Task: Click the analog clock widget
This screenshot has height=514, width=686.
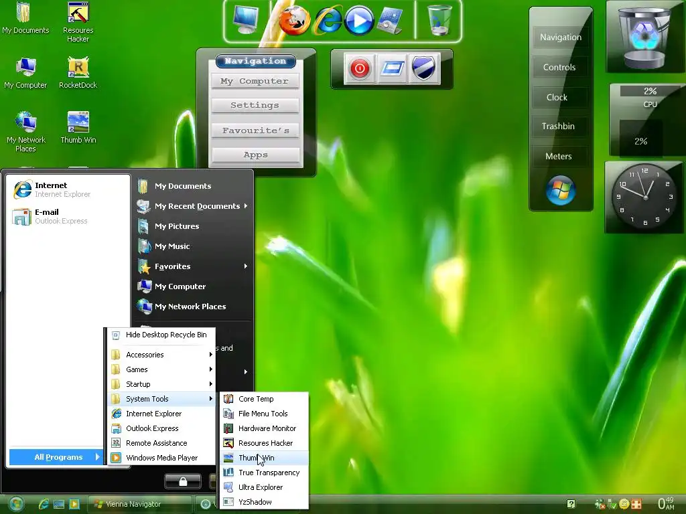Action: click(x=645, y=197)
